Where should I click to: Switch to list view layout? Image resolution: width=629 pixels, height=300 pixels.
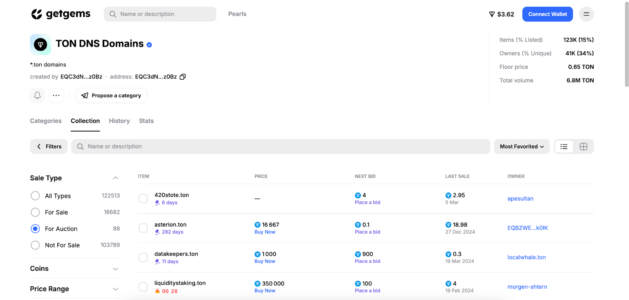tap(564, 146)
